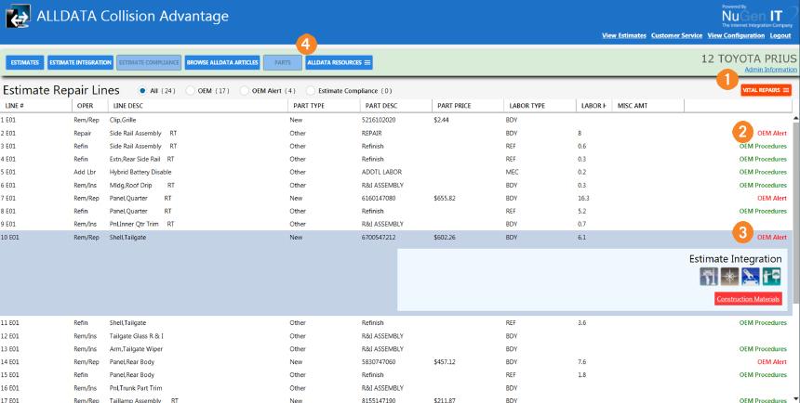800x403 pixels.
Task: Open the ALLDATA Resources dropdown menu
Action: click(339, 62)
